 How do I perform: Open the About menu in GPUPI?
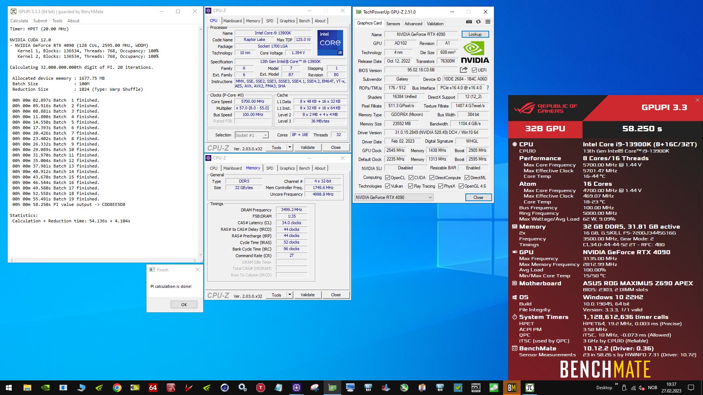click(x=73, y=21)
